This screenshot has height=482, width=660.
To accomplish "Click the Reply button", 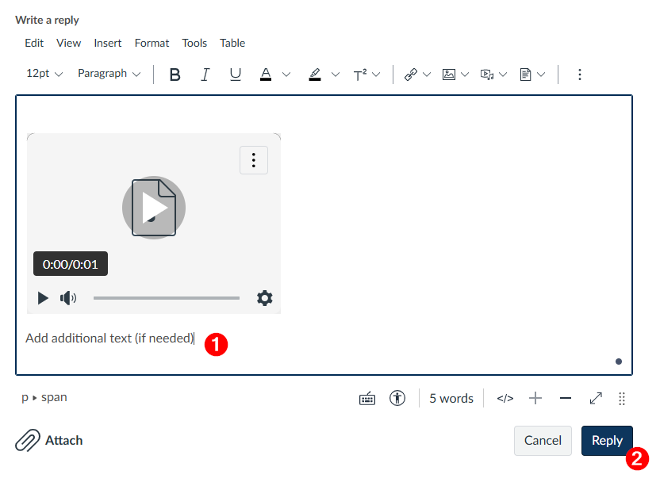I will pos(607,440).
